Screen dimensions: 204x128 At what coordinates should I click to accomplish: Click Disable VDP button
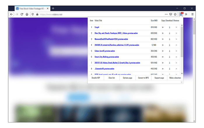(x=96, y=78)
